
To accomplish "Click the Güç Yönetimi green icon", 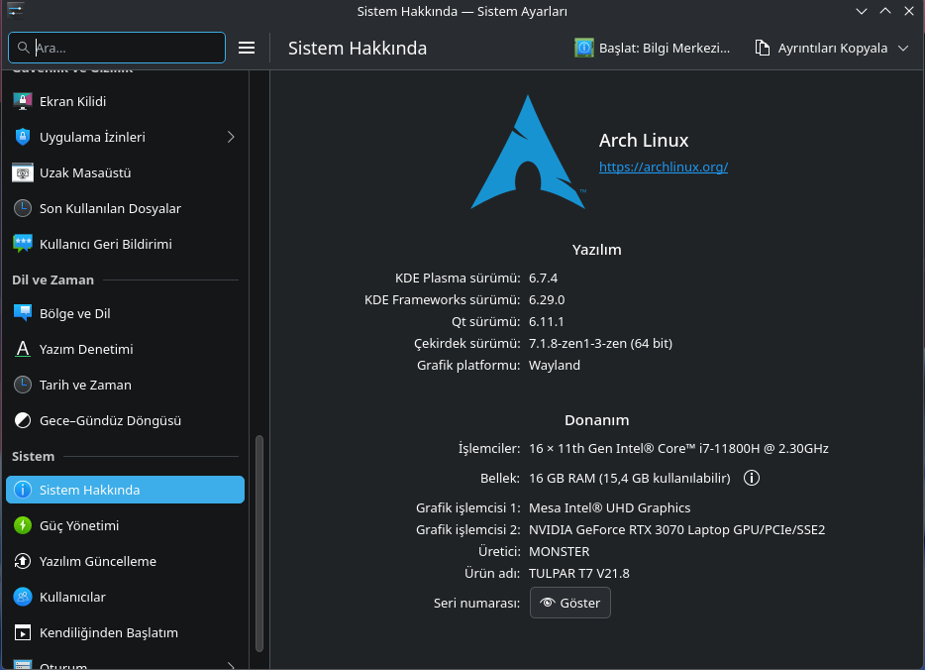I will (x=23, y=525).
